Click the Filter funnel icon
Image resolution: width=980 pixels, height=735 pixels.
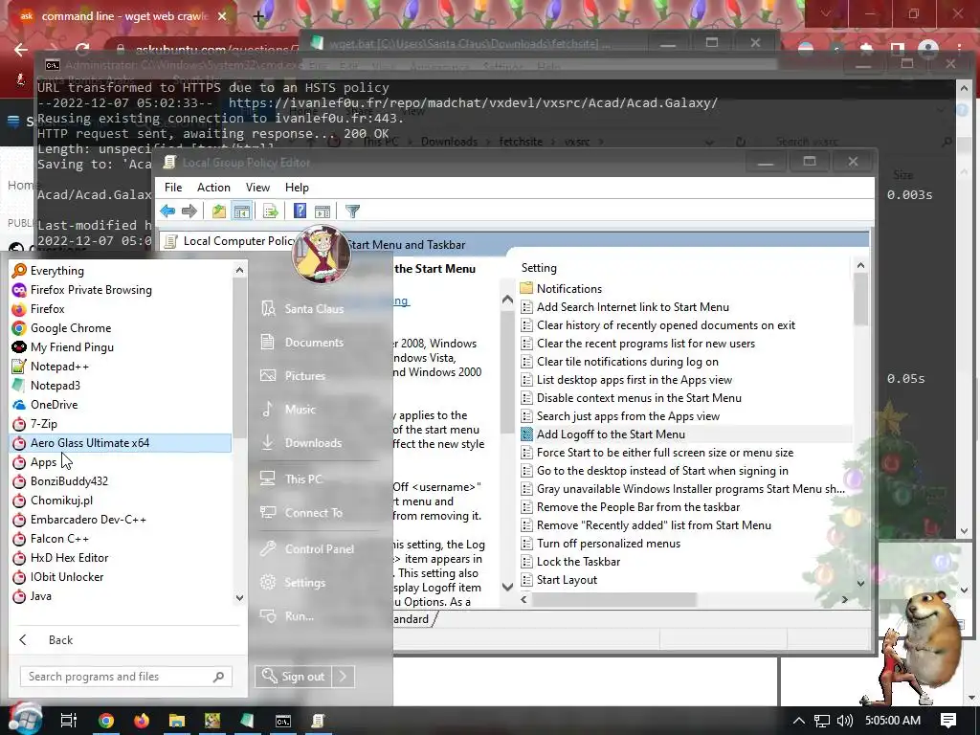[x=352, y=212]
